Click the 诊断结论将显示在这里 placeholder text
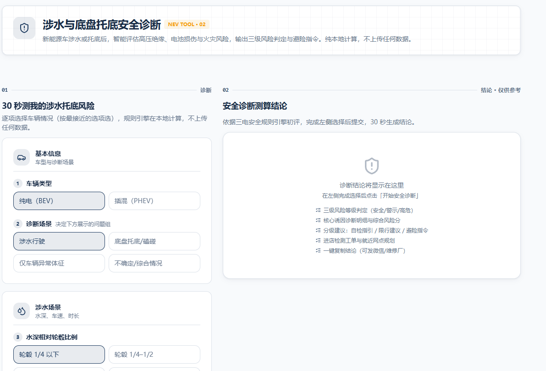This screenshot has width=546, height=371. click(371, 185)
